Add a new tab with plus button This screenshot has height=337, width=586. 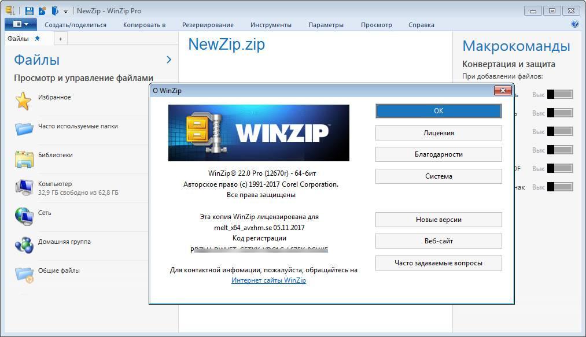pyautogui.click(x=61, y=39)
